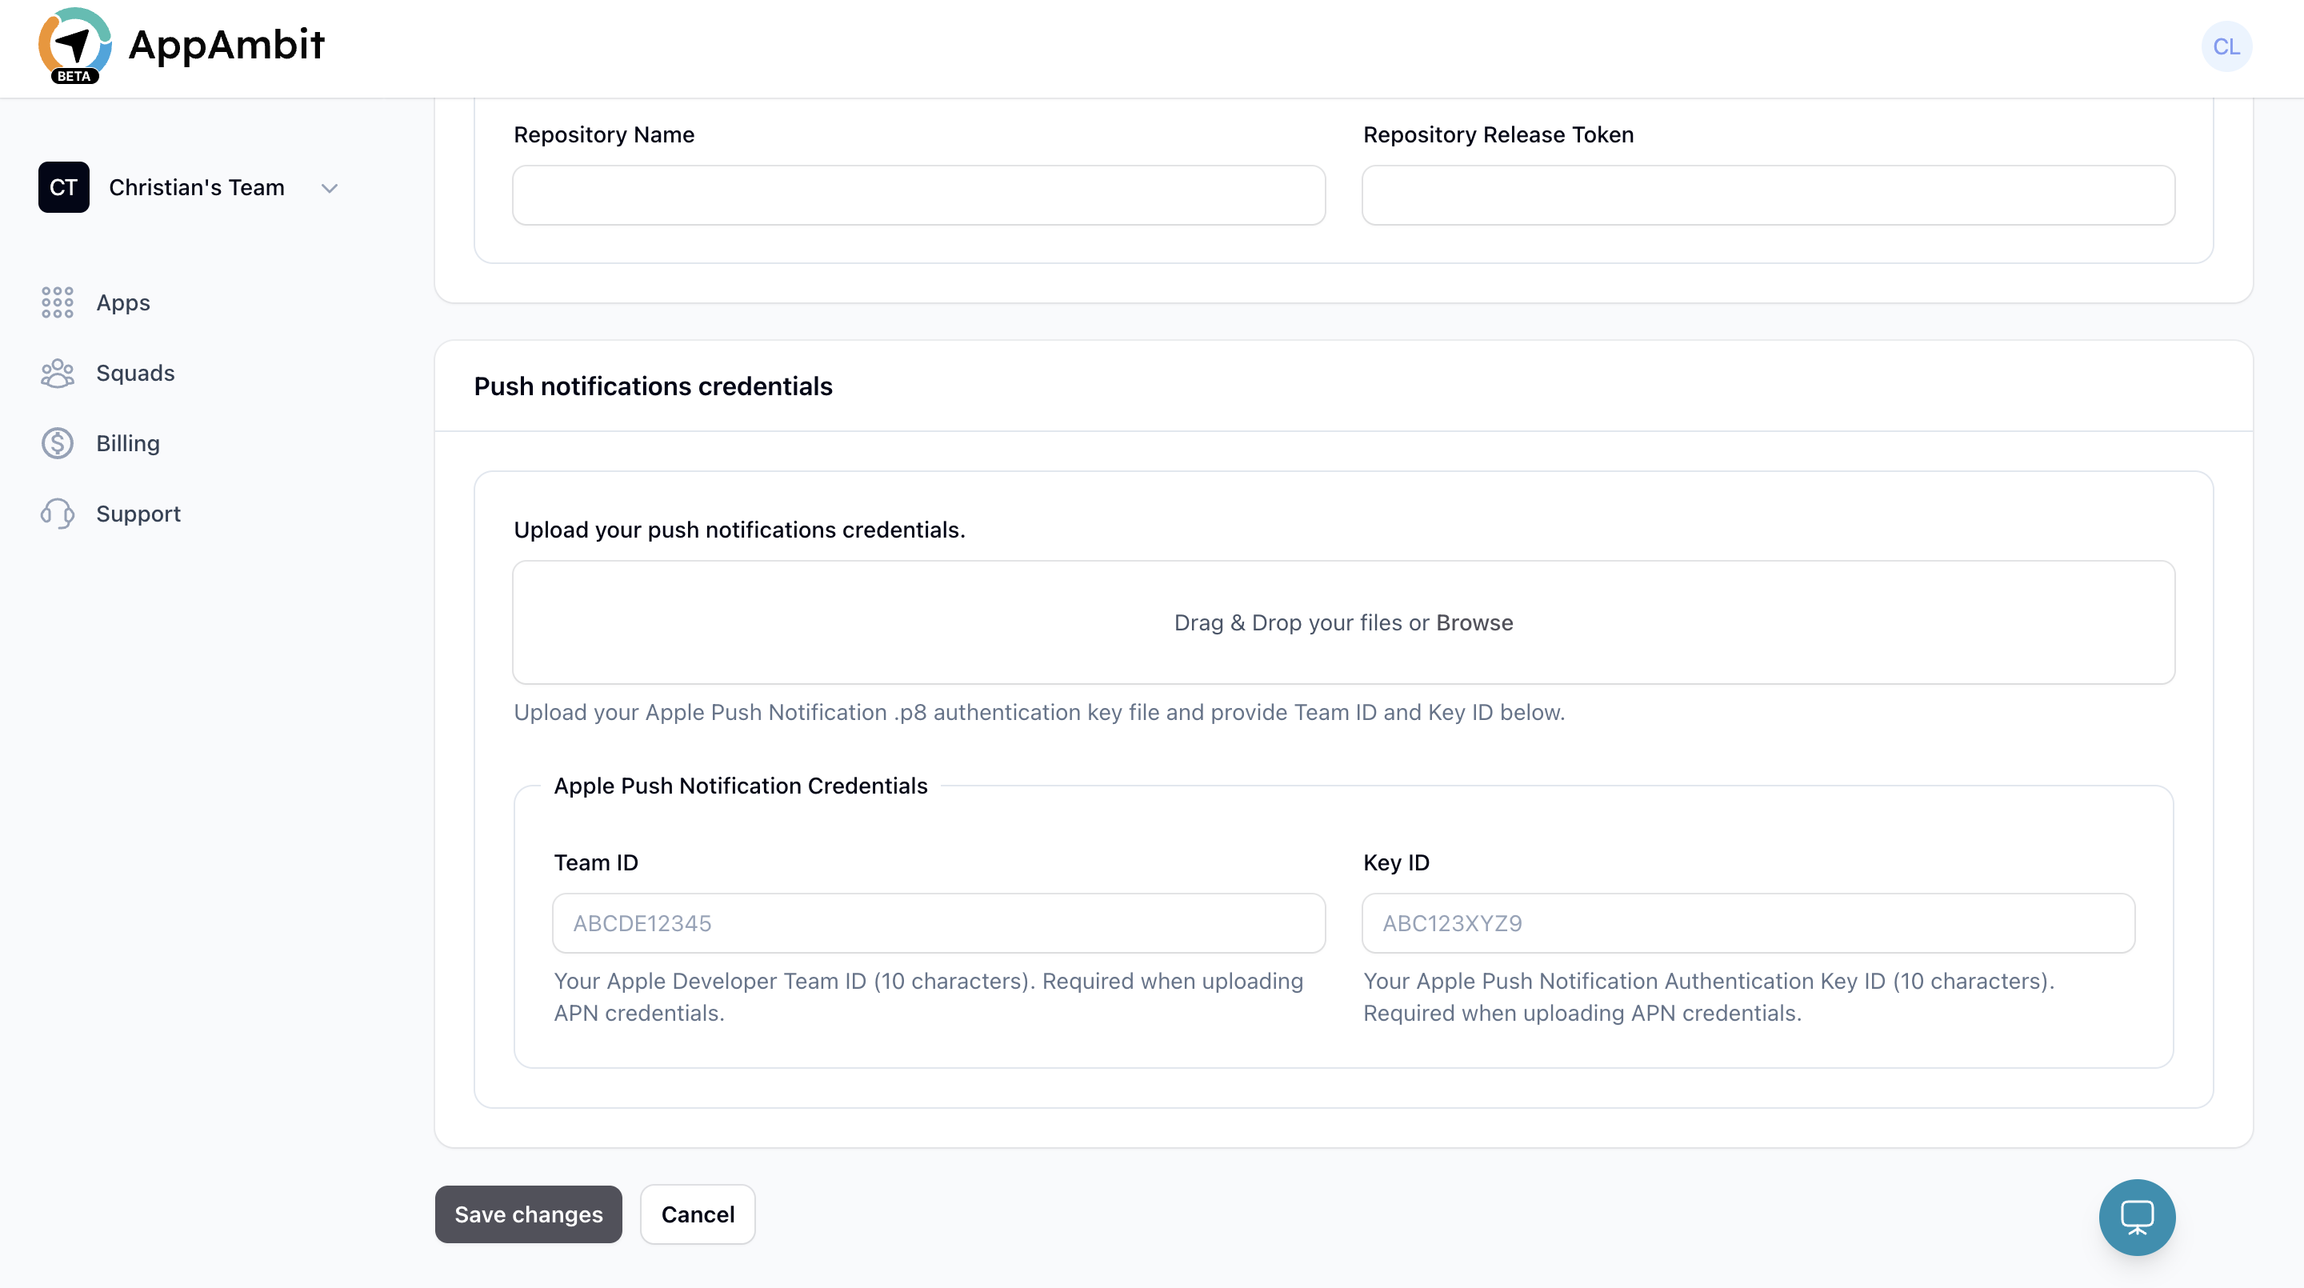Click the drag and drop upload area
Viewport: 2304px width, 1288px height.
(1342, 622)
